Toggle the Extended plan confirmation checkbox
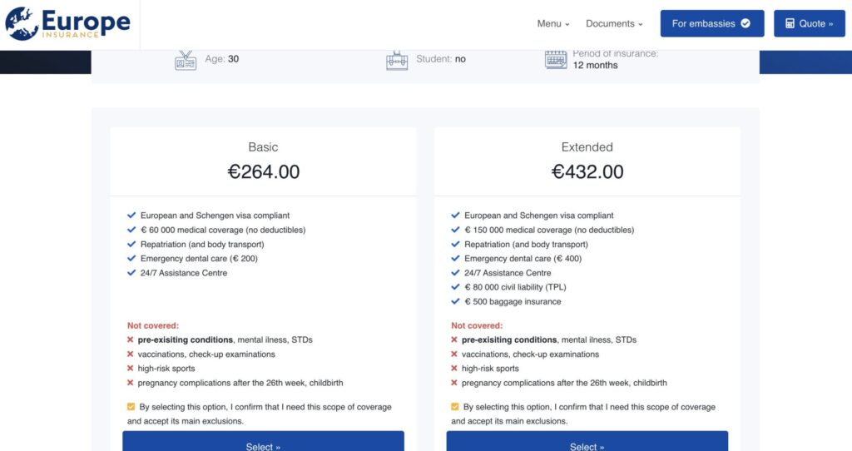The image size is (852, 451). [455, 407]
